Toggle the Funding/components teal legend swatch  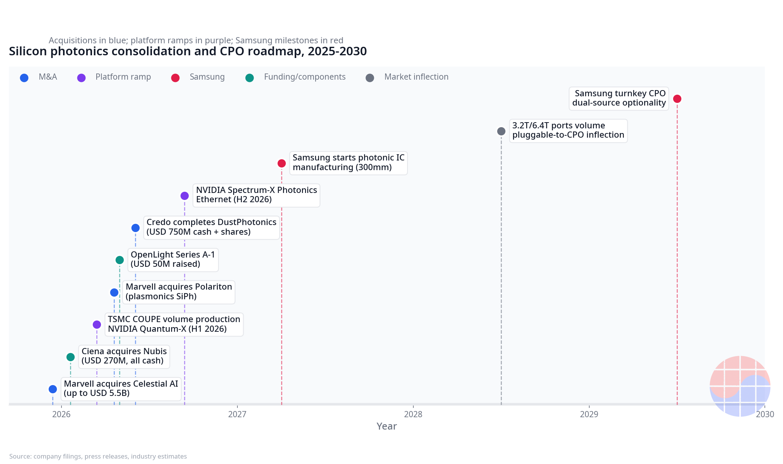250,78
